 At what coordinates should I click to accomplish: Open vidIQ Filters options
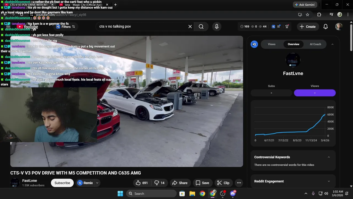pos(66,27)
